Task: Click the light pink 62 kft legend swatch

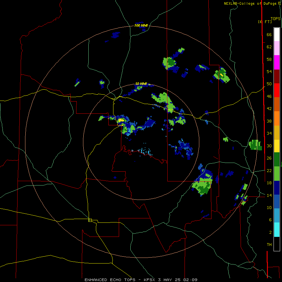Action: click(277, 48)
